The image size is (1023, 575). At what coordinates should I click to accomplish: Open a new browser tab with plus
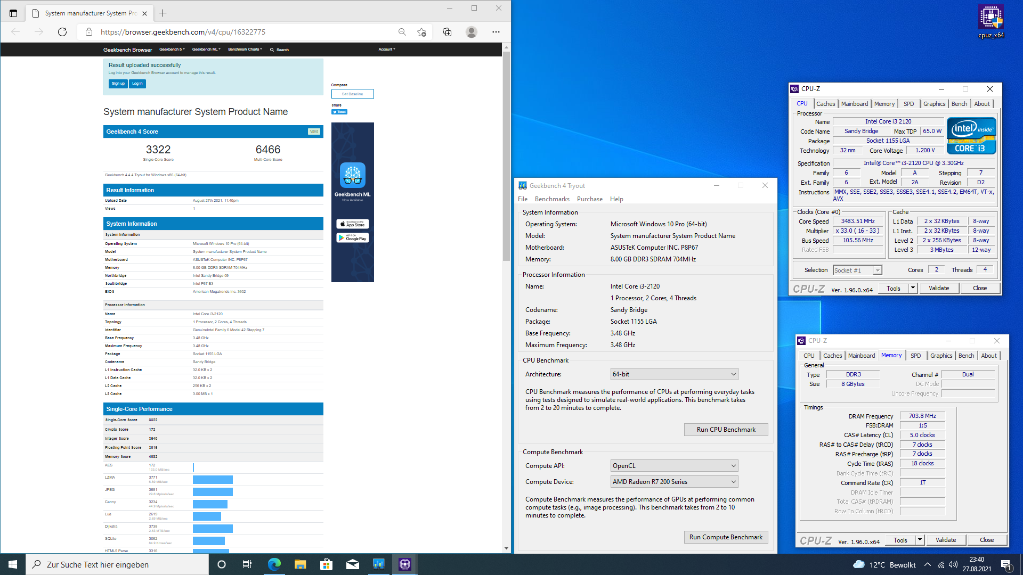pyautogui.click(x=163, y=13)
